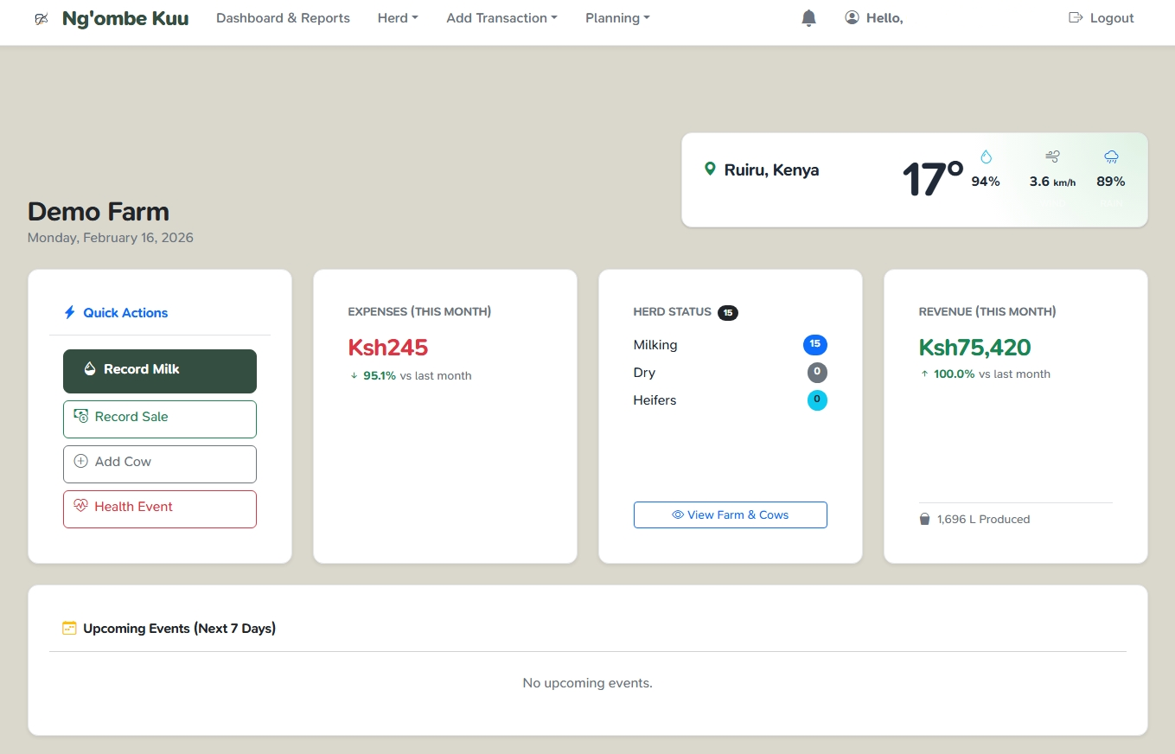Go to Dashboard & Reports
The width and height of the screenshot is (1175, 754).
(x=283, y=17)
